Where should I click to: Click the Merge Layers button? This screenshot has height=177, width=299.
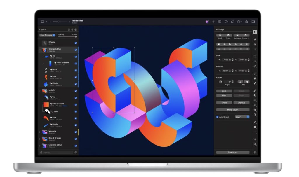(233, 110)
